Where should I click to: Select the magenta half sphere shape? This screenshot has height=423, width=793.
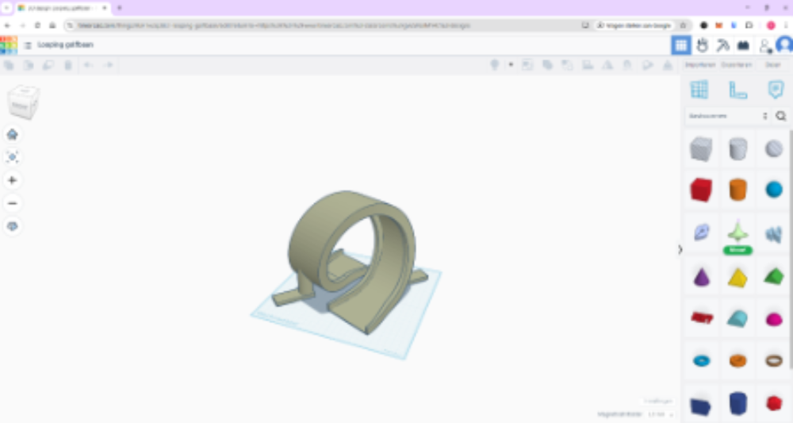tap(774, 319)
